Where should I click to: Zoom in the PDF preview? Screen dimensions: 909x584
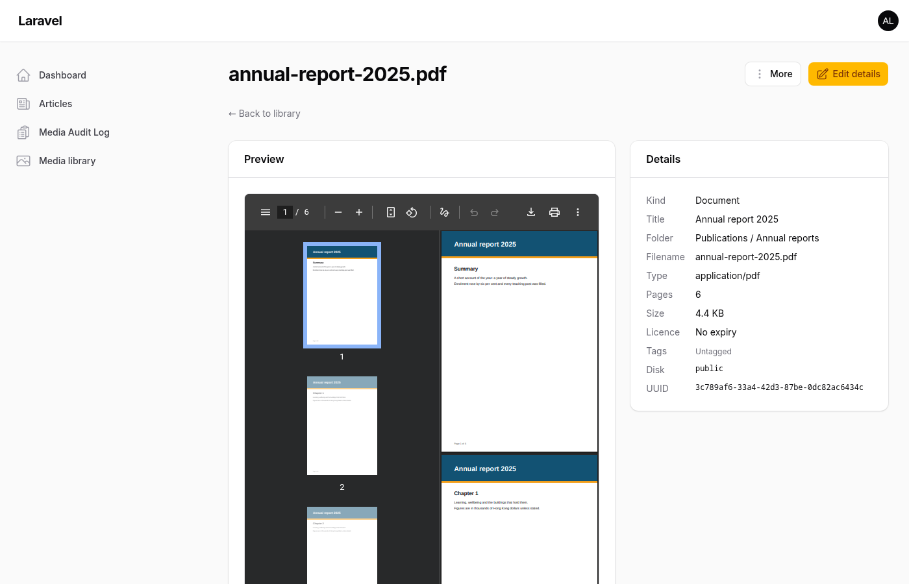(x=359, y=212)
